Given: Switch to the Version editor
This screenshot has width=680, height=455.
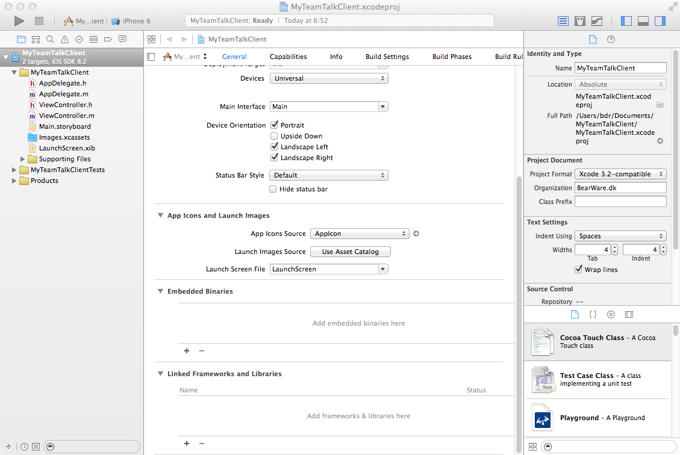Looking at the screenshot, I should (x=597, y=21).
